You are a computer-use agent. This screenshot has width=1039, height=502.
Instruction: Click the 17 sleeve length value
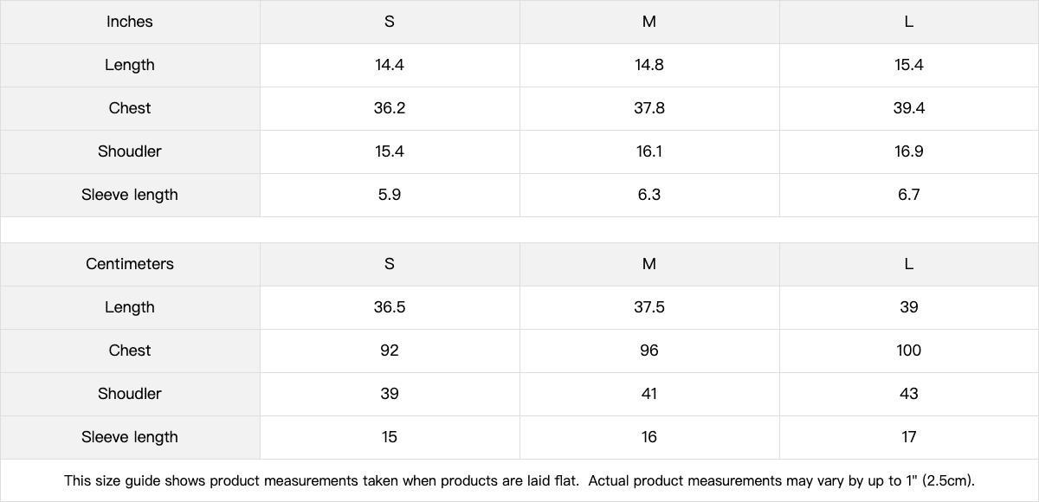pyautogui.click(x=909, y=437)
